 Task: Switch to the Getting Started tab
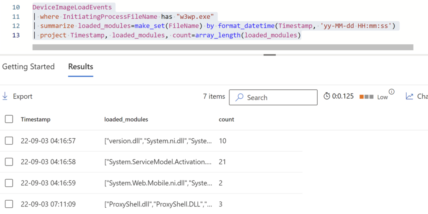pyautogui.click(x=28, y=66)
